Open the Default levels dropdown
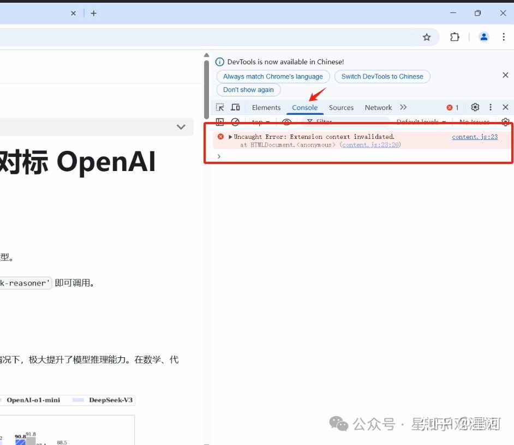This screenshot has width=514, height=445. click(421, 122)
